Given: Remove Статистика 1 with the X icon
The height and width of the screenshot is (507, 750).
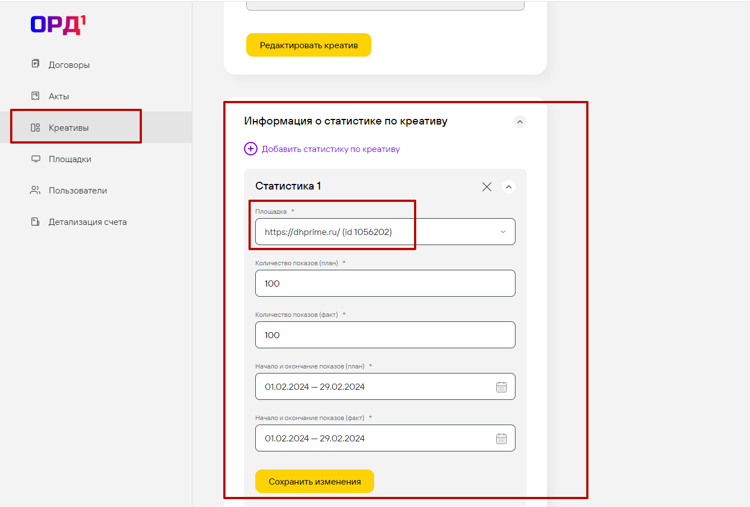Looking at the screenshot, I should tap(487, 187).
